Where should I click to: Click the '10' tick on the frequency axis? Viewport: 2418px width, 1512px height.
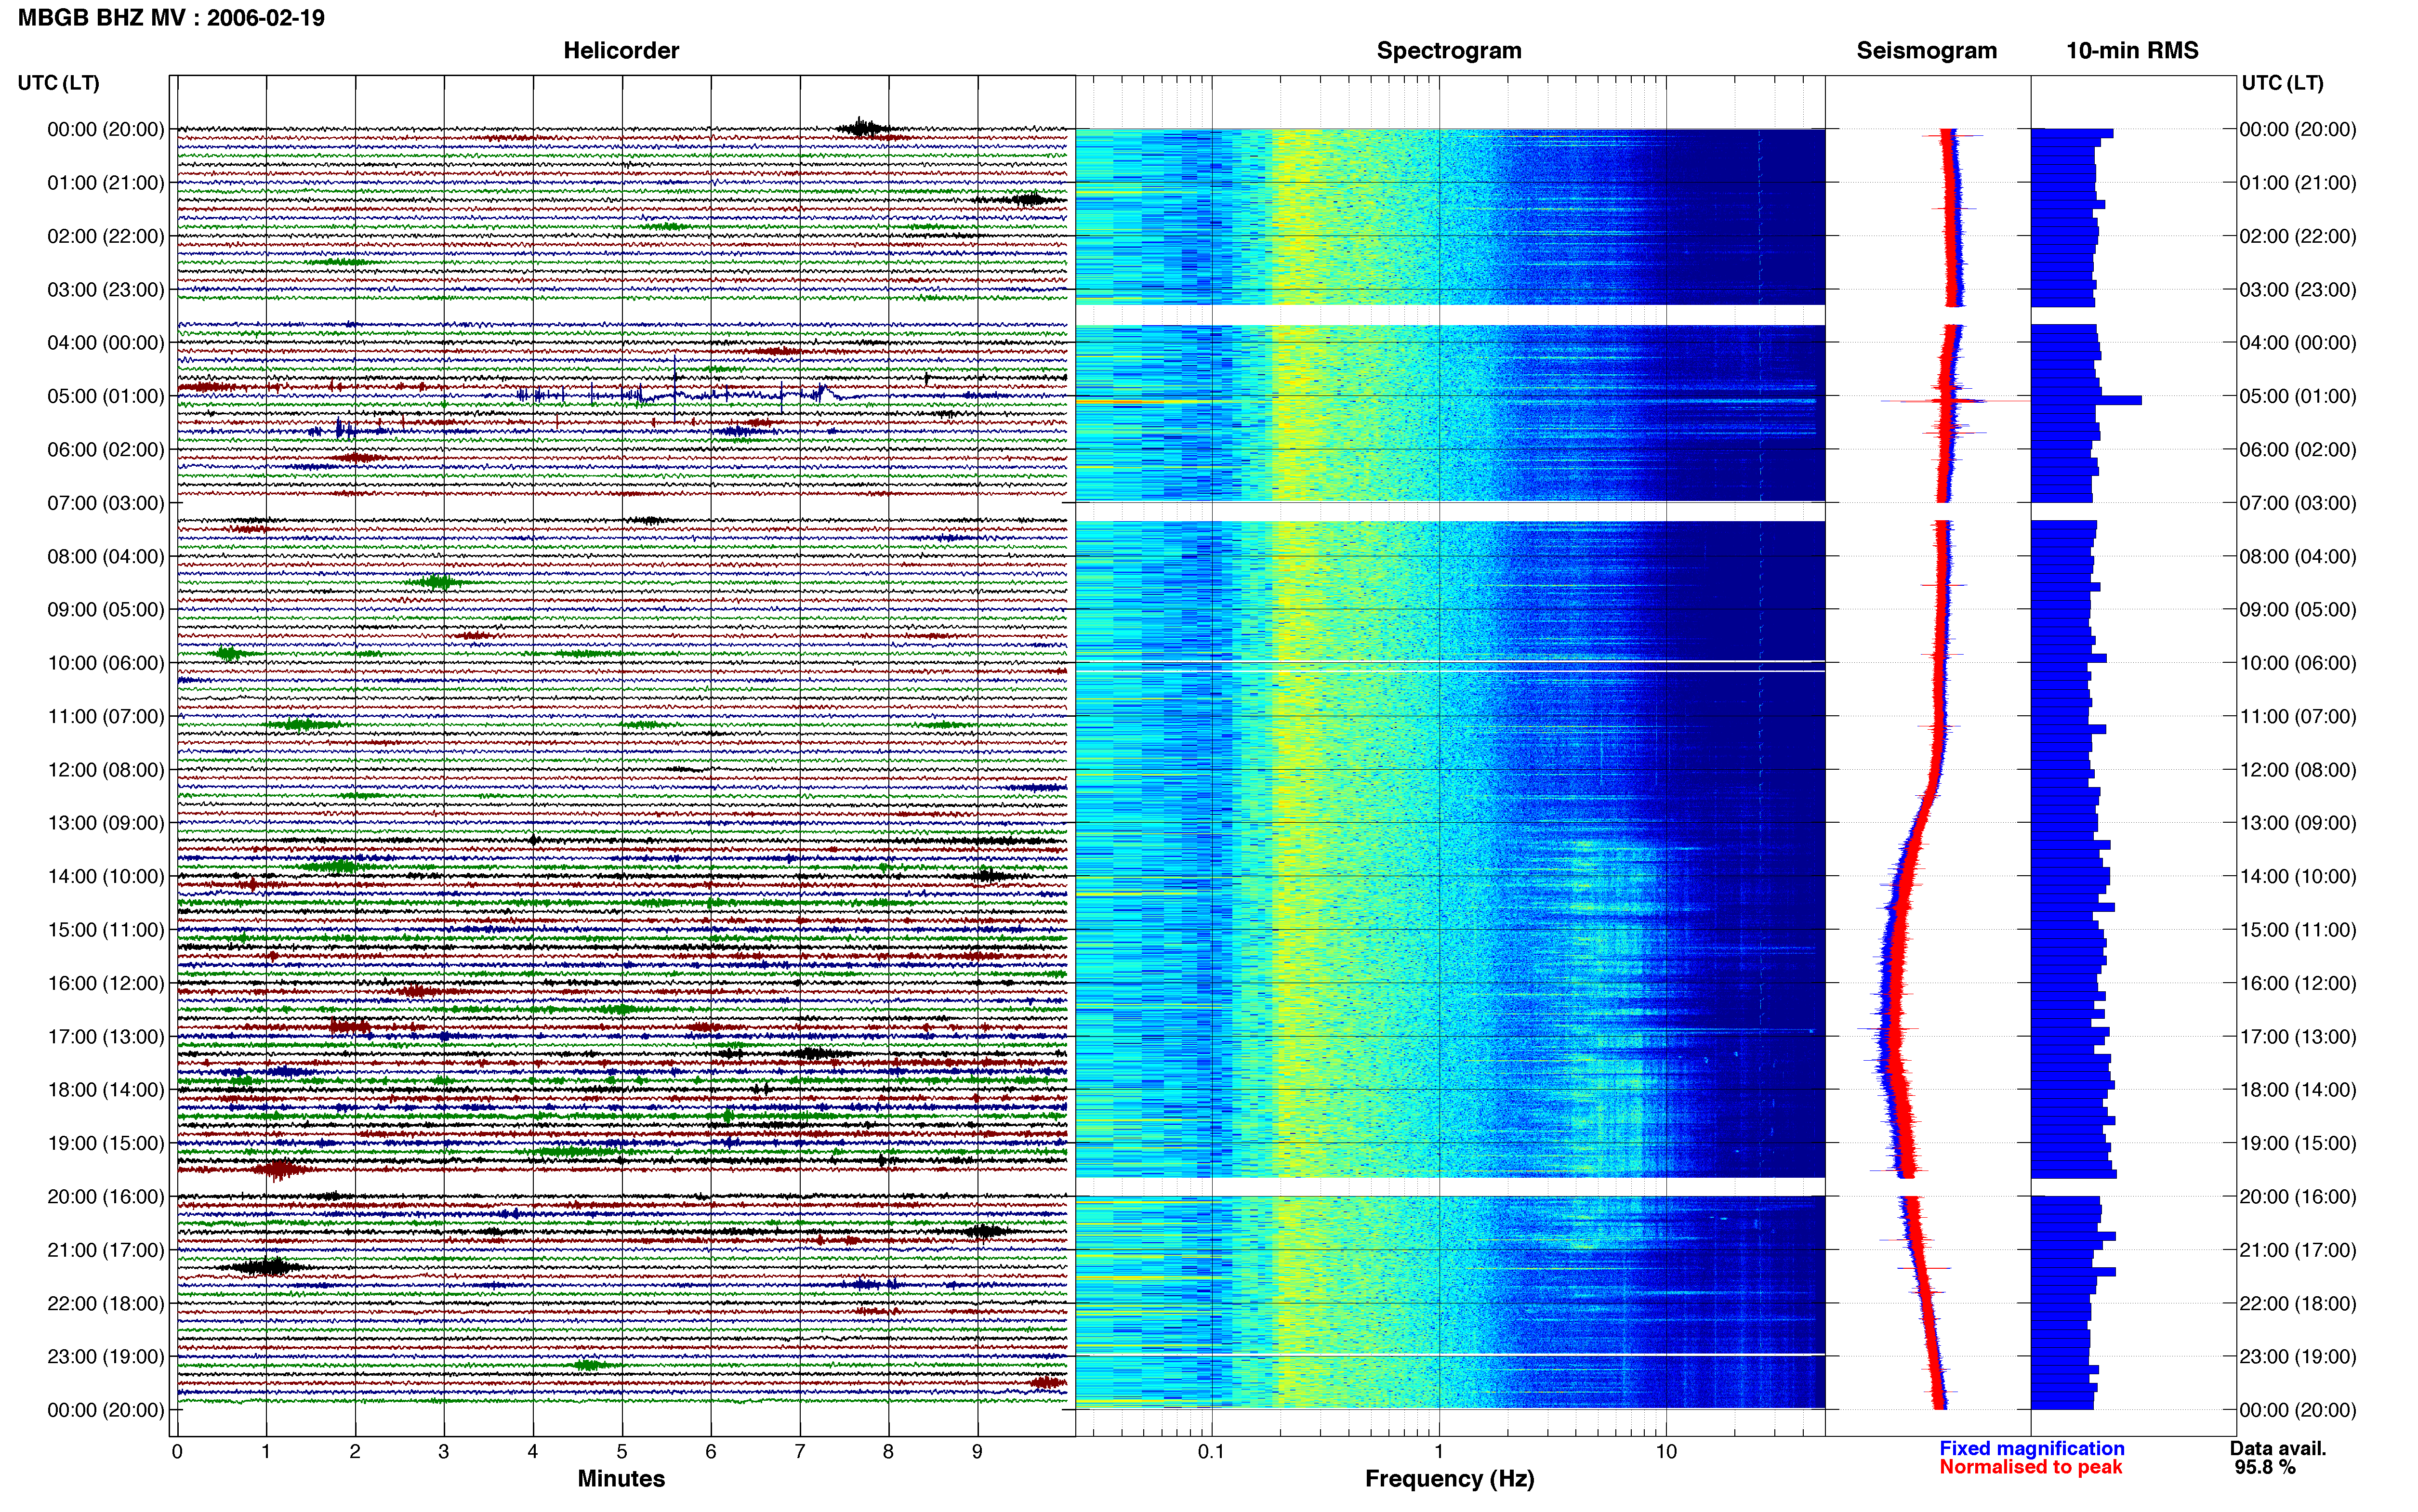pos(1666,1452)
